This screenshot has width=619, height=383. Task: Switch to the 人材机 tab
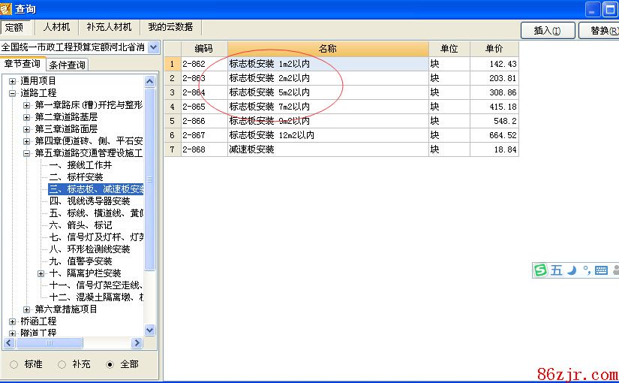(x=56, y=27)
